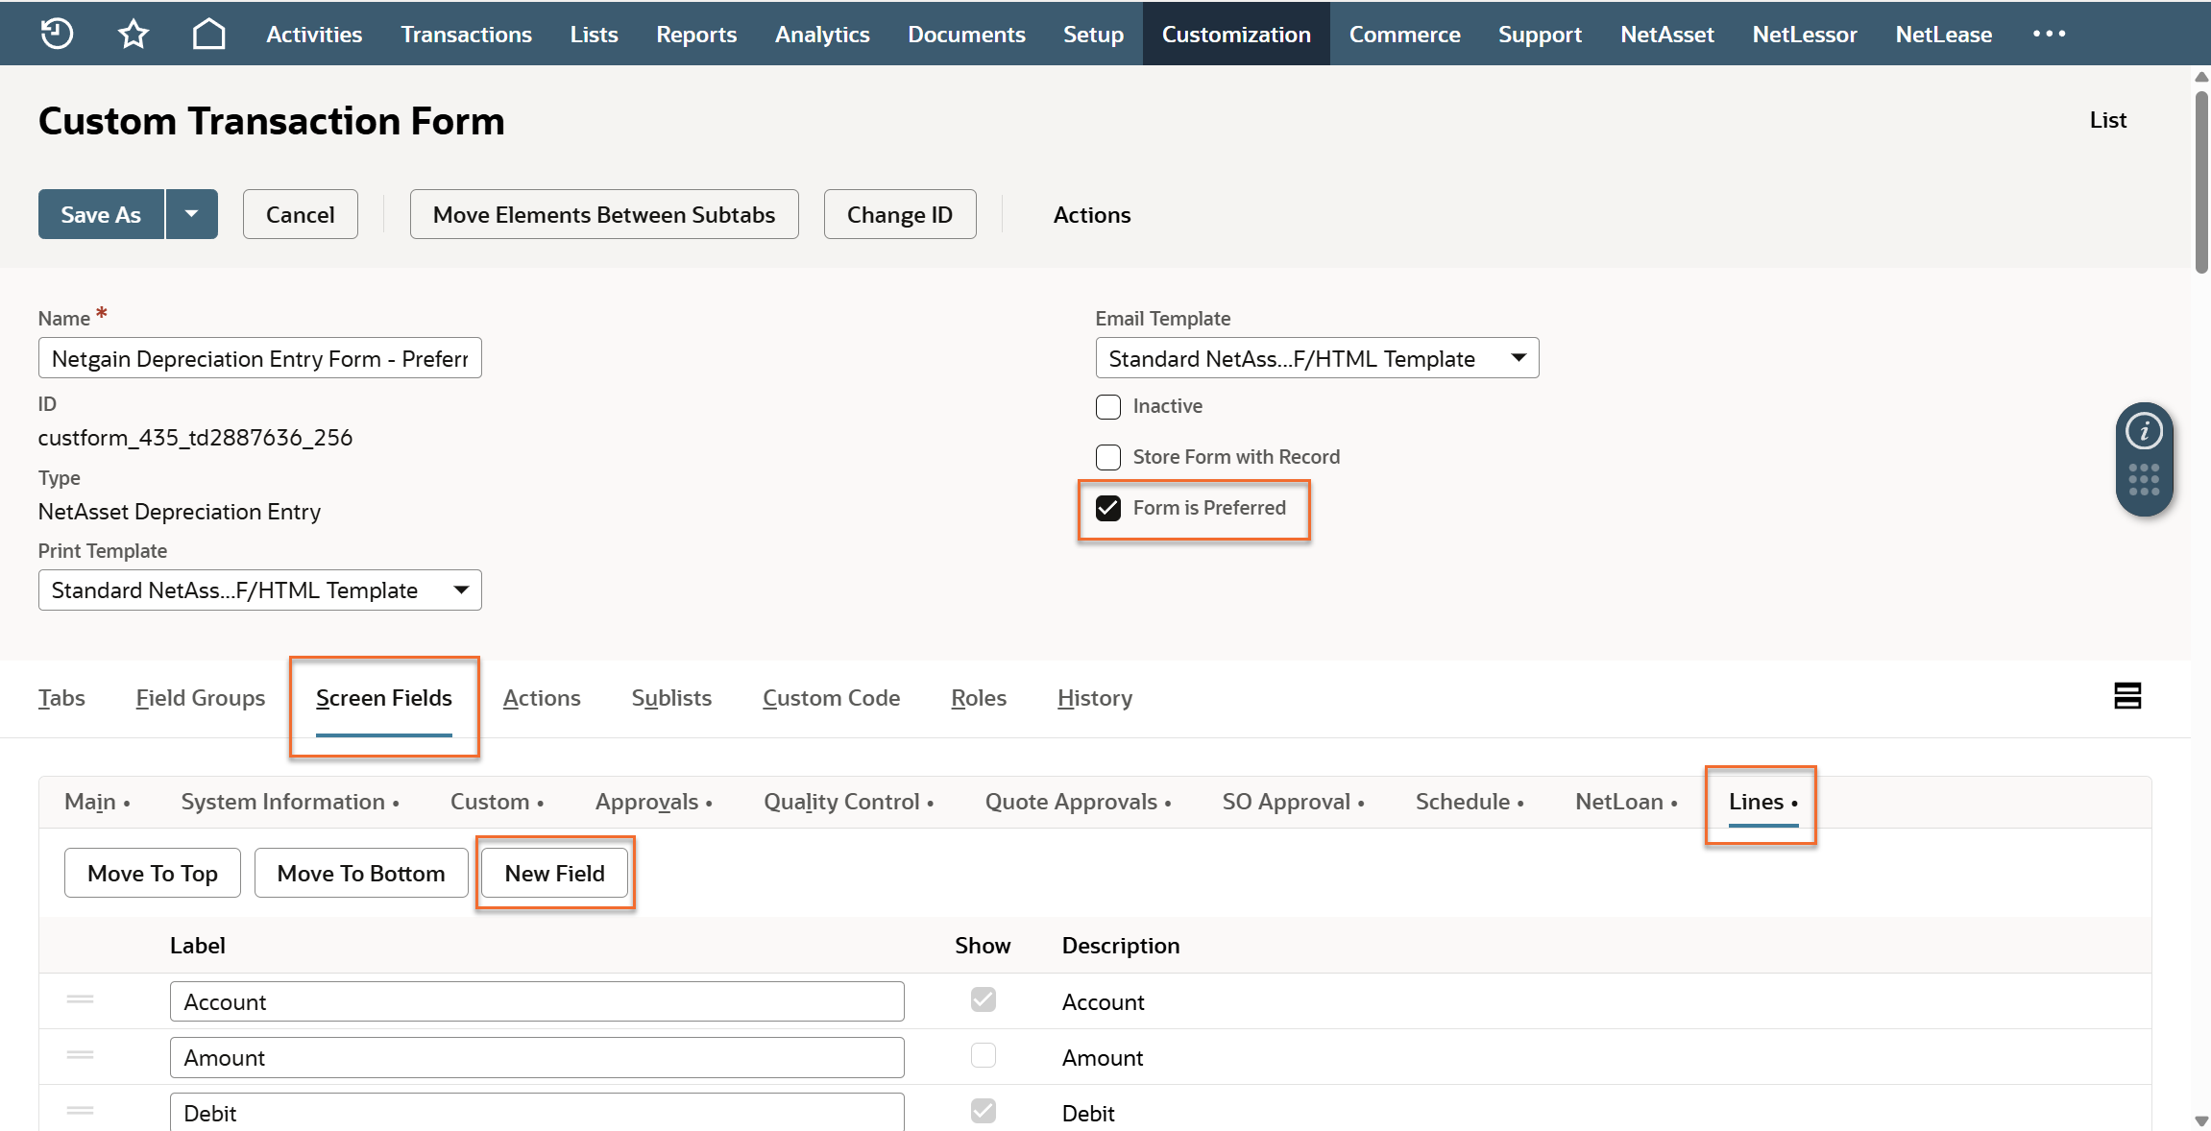Screen dimensions: 2211x1131
Task: Click the grid dots icon under info
Action: point(2144,479)
